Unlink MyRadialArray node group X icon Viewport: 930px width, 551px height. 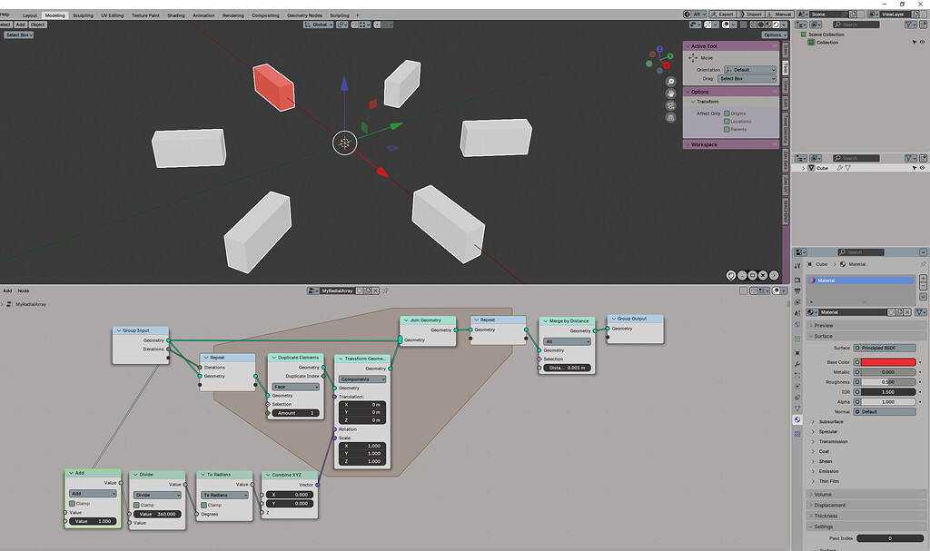pos(375,290)
